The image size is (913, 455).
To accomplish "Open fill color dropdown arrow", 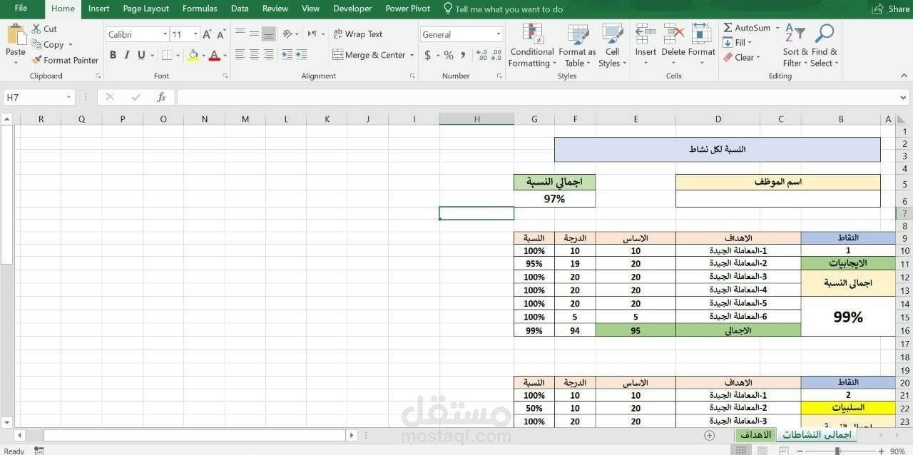I will point(203,56).
